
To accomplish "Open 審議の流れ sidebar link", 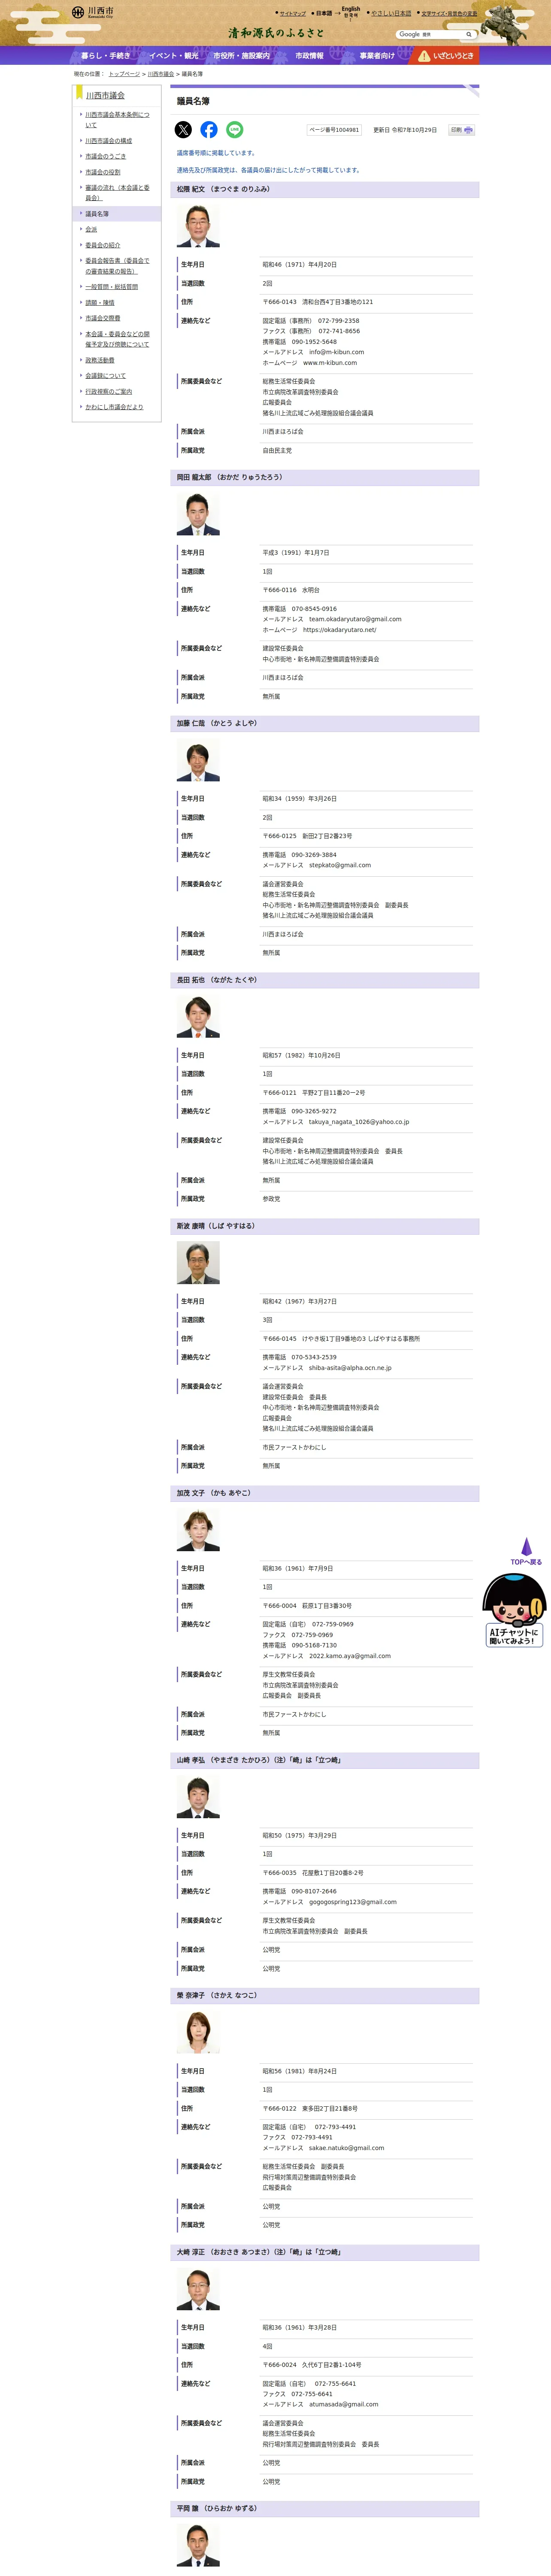I will [117, 193].
